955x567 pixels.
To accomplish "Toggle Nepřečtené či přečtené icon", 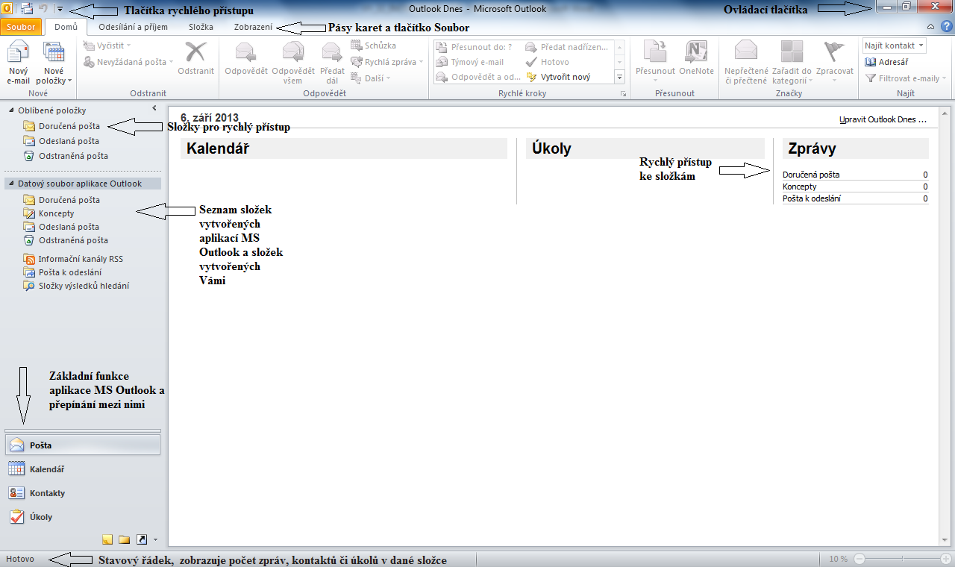I will click(746, 63).
